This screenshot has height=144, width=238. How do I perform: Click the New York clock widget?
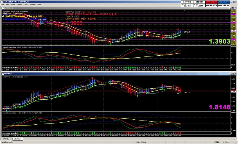coord(224,4)
